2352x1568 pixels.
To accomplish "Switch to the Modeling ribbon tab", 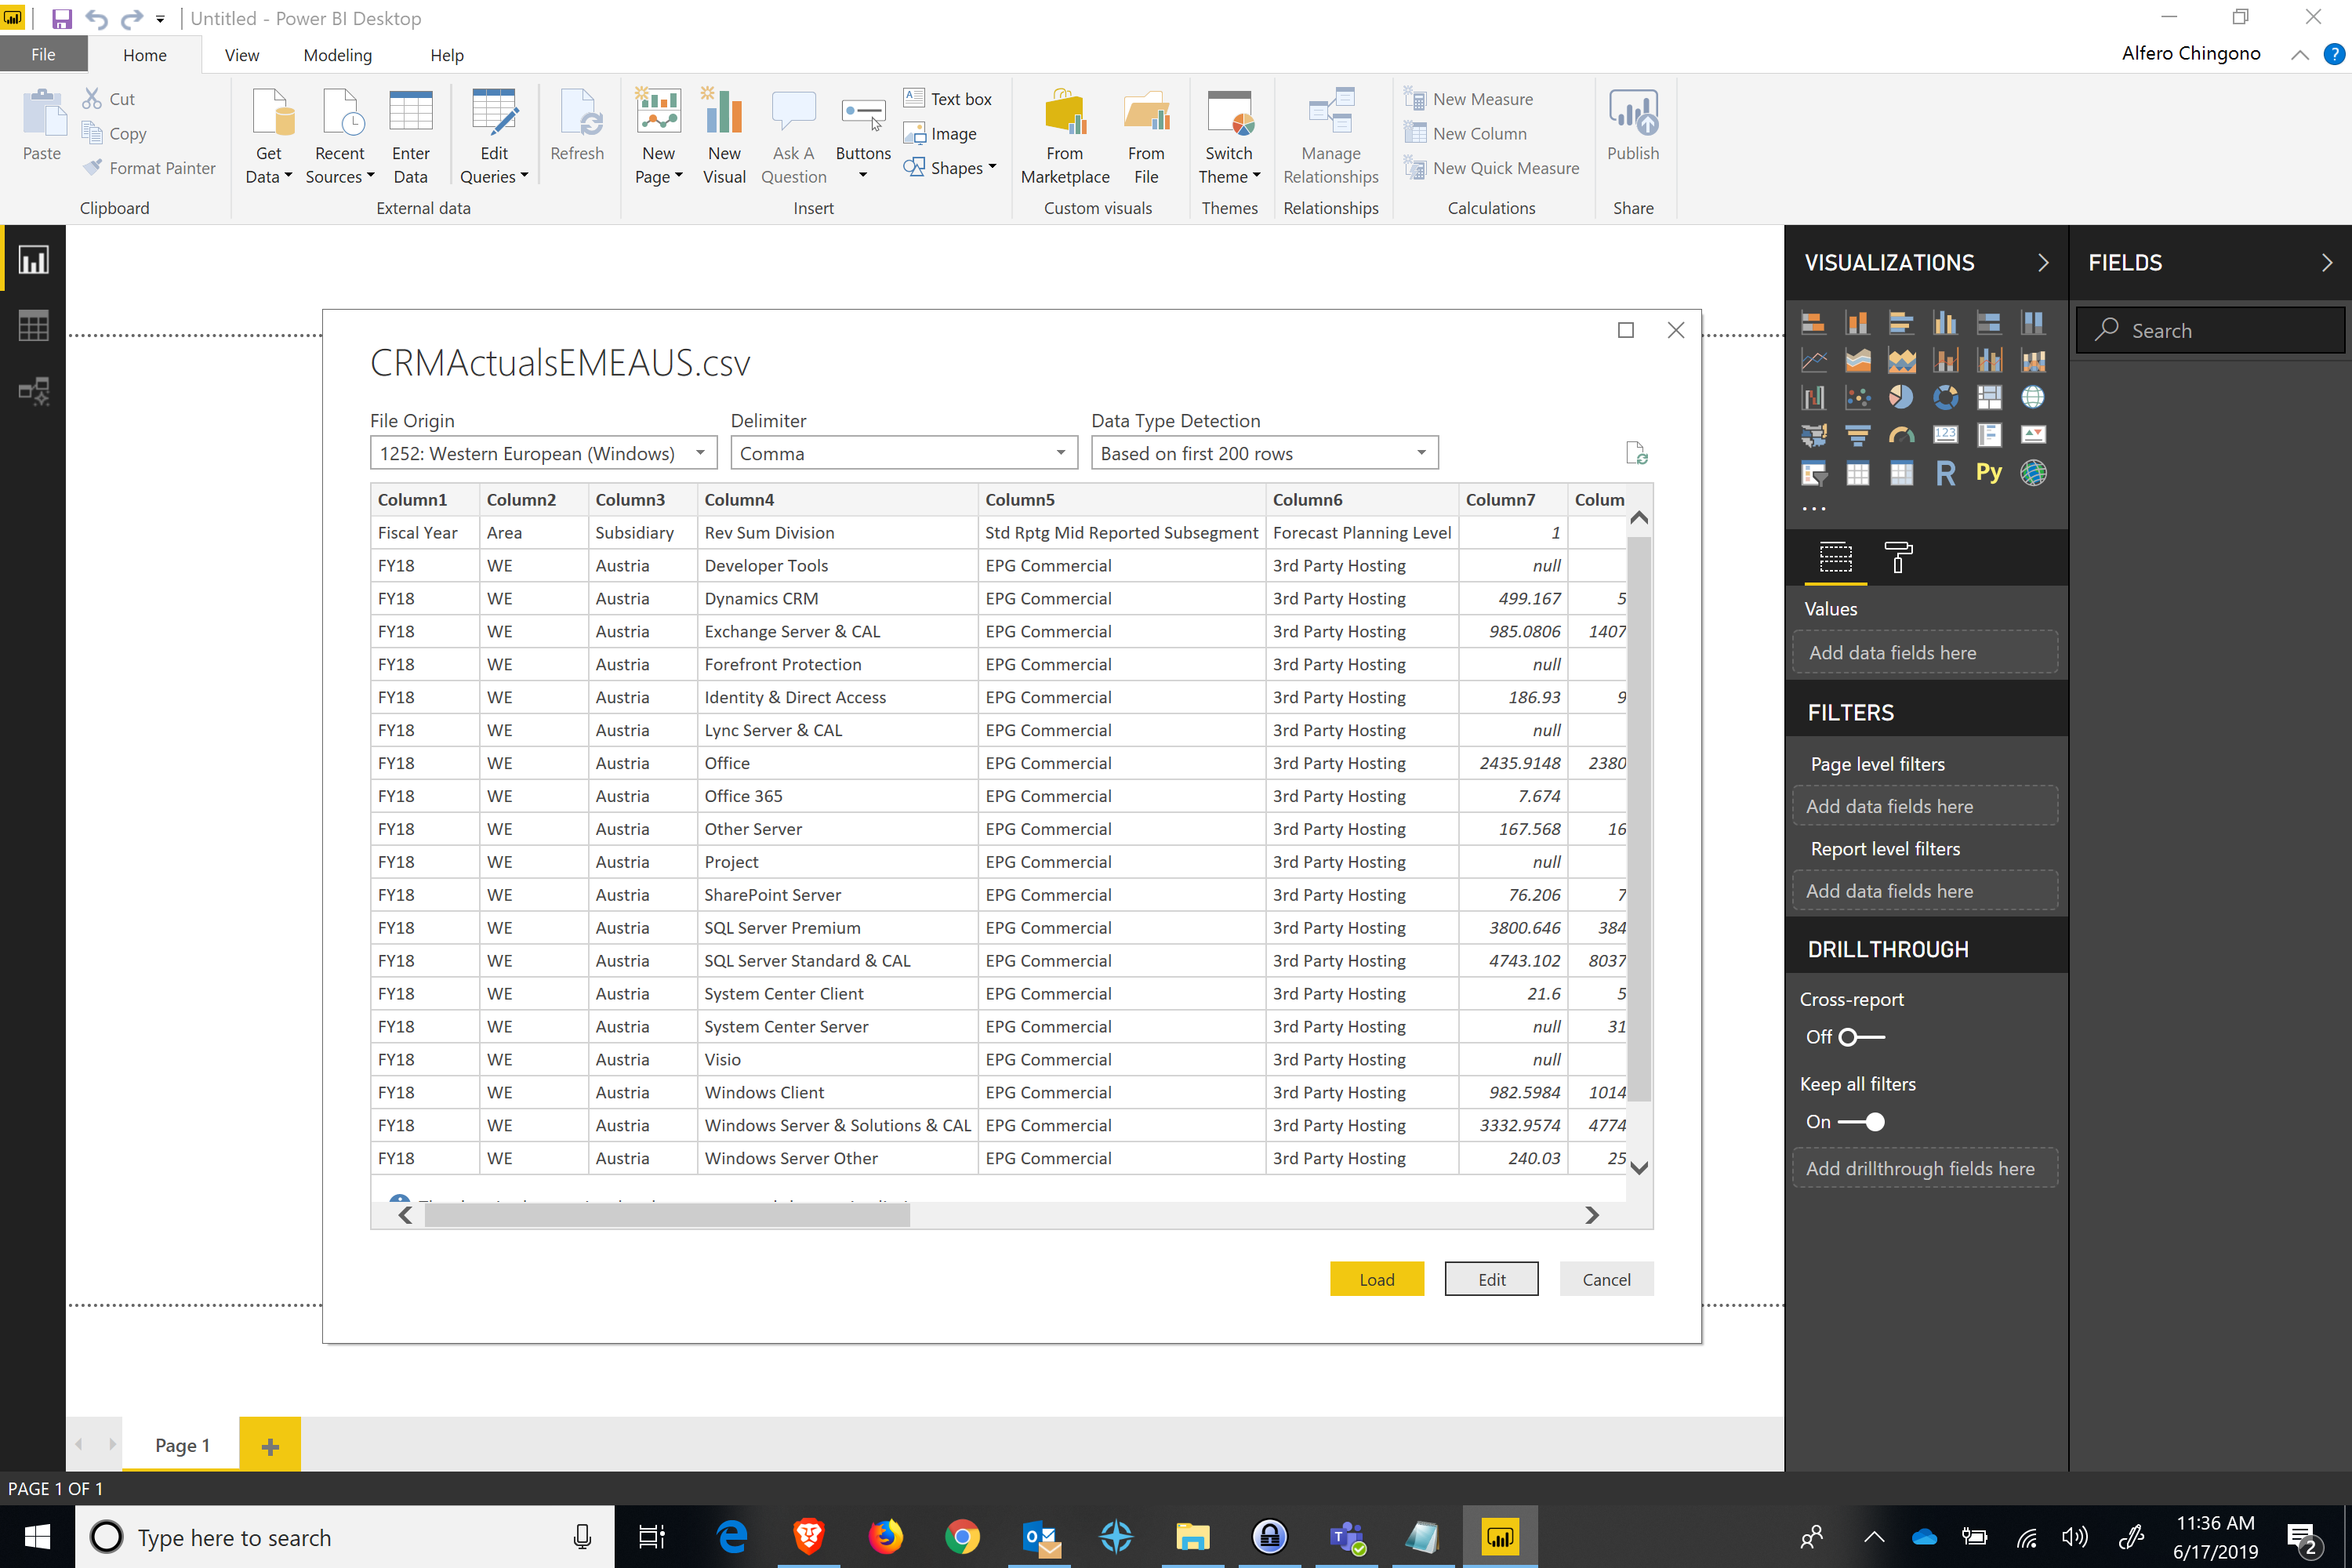I will (x=337, y=55).
